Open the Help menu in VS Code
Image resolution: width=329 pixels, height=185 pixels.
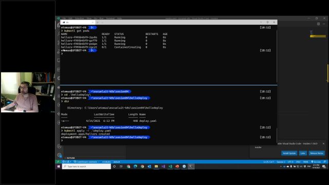pos(119,18)
